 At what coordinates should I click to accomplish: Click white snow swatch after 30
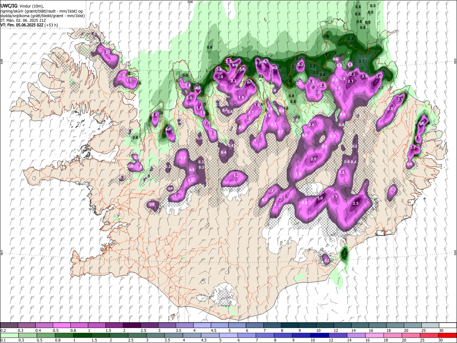[x=447, y=325]
